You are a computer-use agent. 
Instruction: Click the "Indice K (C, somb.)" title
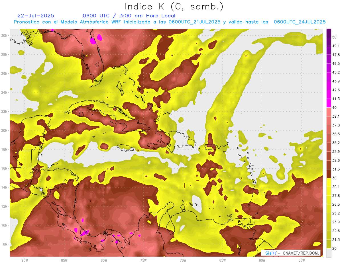(x=174, y=7)
